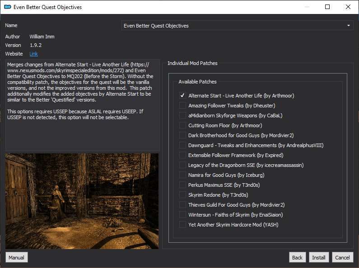Image resolution: width=359 pixels, height=268 pixels.
Task: Select Cutting Room Floor patch checkbox
Action: [x=182, y=125]
